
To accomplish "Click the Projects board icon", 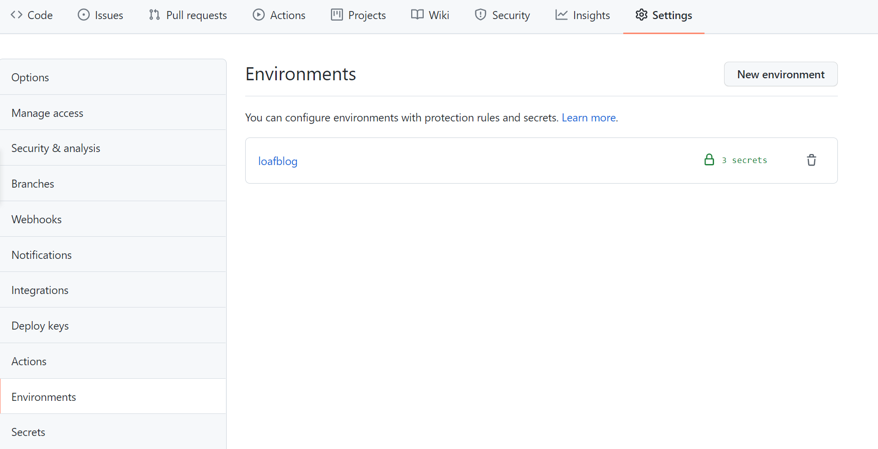I will 337,15.
